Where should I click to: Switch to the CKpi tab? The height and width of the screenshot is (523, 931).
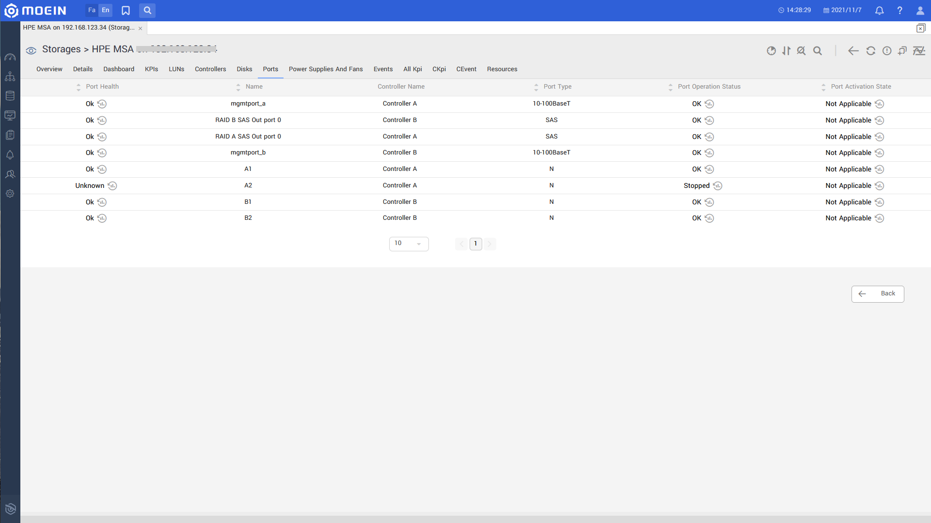click(439, 69)
